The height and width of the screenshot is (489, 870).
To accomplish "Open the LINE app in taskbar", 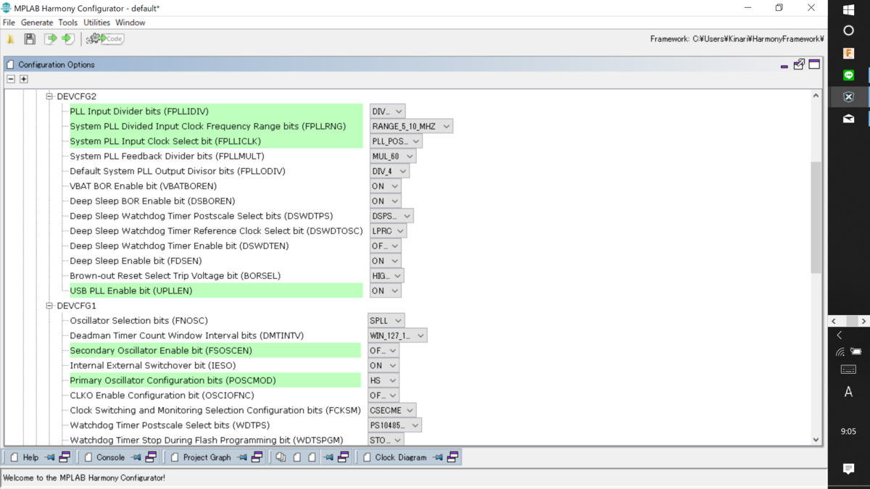I will pyautogui.click(x=849, y=75).
